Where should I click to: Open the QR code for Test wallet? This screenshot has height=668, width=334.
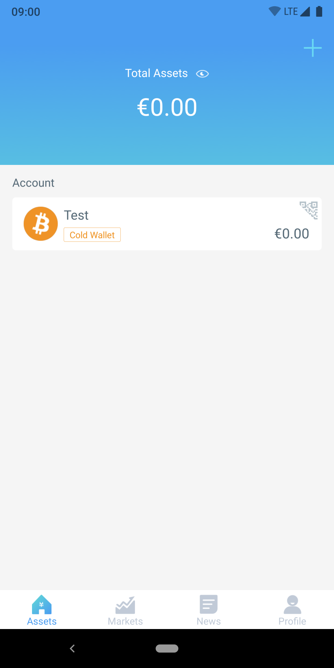[x=309, y=210]
